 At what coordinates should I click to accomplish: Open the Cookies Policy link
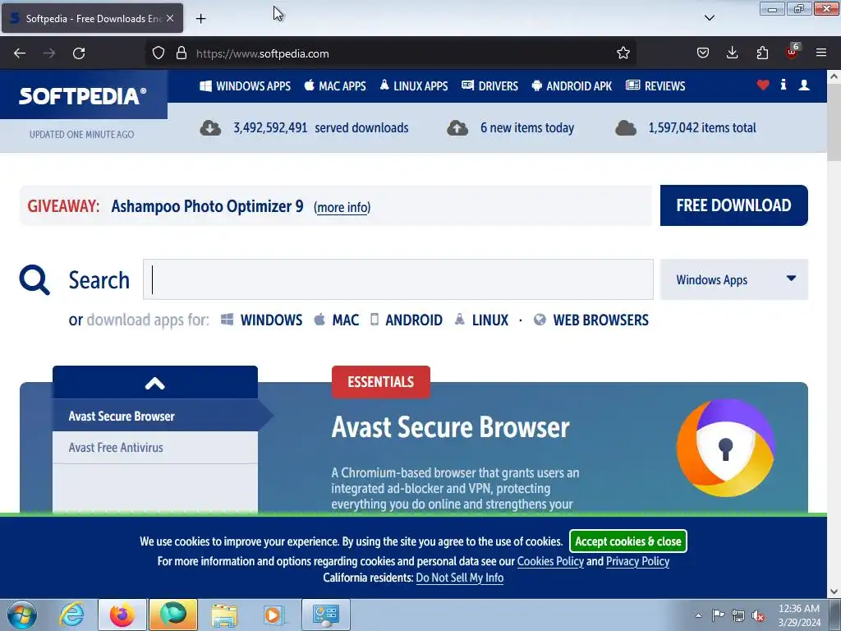pyautogui.click(x=550, y=561)
